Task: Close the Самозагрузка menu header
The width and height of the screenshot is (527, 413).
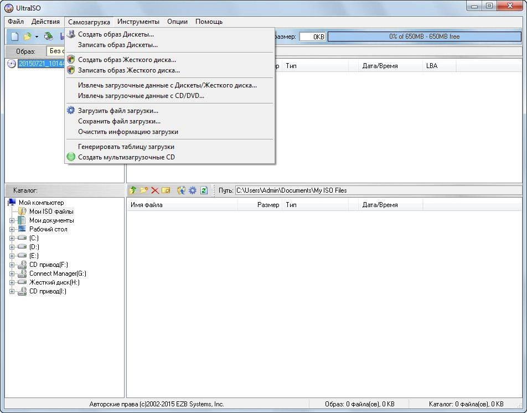Action: tap(89, 22)
